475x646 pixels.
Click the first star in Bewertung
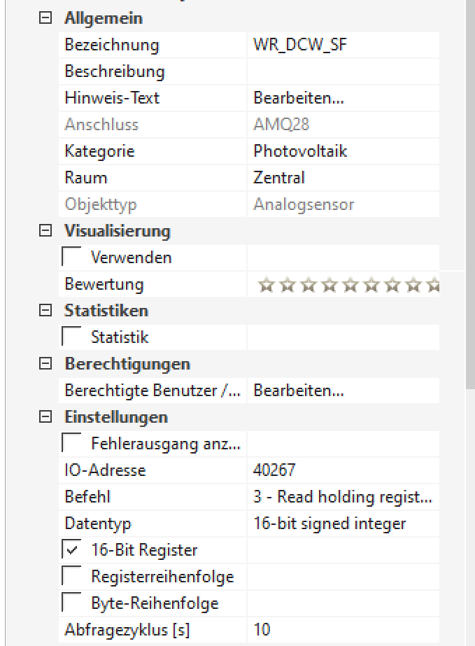[x=265, y=285]
